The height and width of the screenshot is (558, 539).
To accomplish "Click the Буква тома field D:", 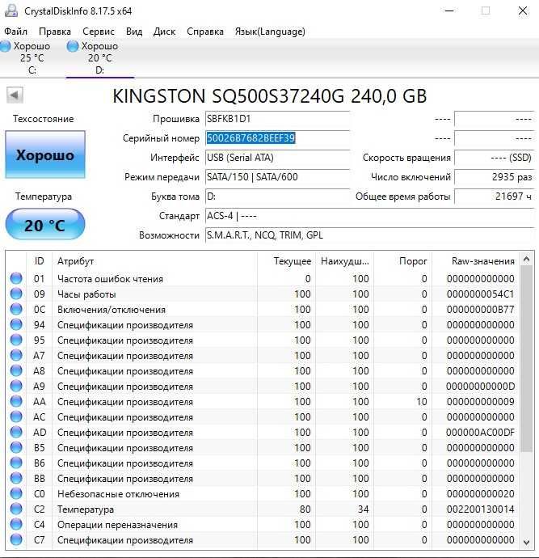I will 277,197.
